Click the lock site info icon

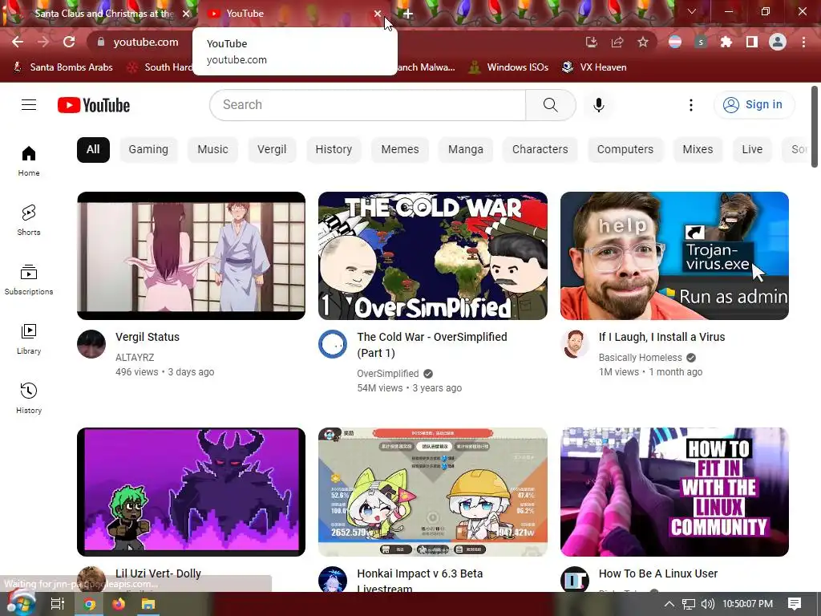pyautogui.click(x=101, y=42)
